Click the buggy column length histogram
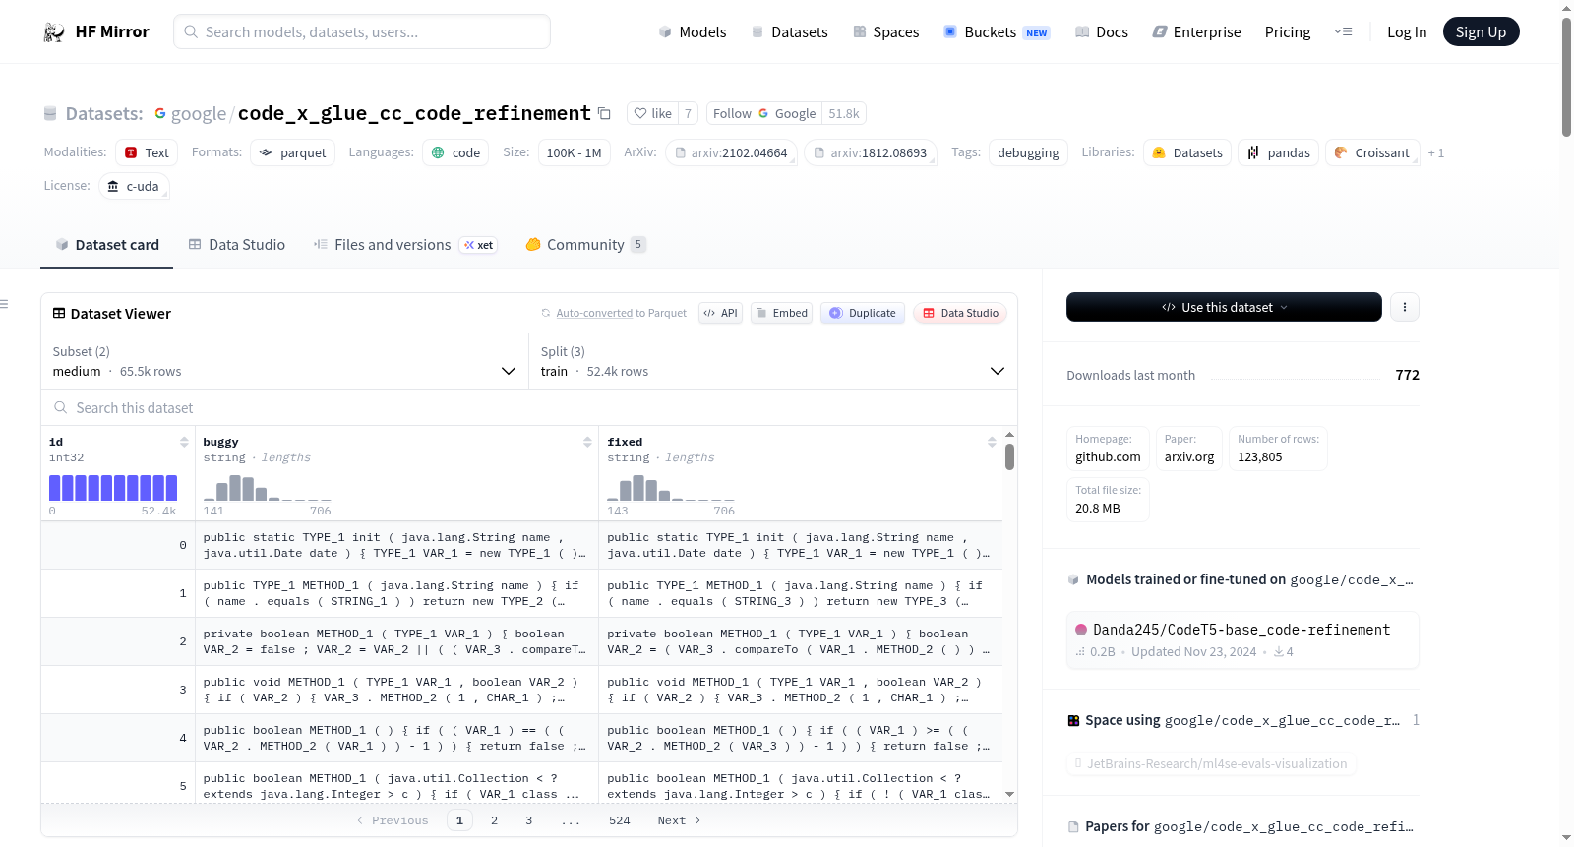This screenshot has height=847, width=1574. click(x=268, y=488)
